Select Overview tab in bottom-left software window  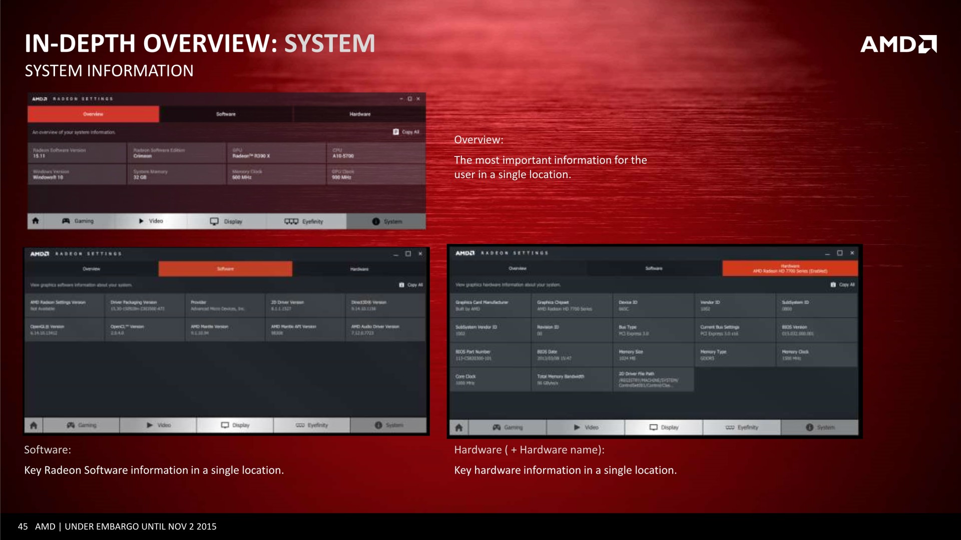point(91,269)
